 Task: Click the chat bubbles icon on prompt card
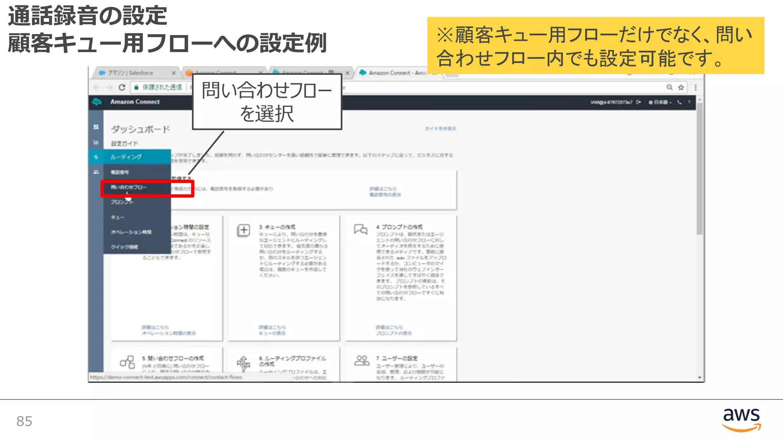coord(361,229)
